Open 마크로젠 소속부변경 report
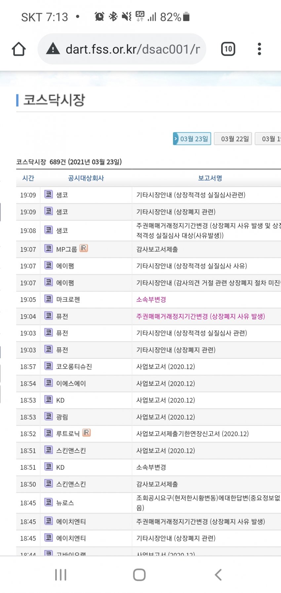This screenshot has height=593, width=281. (x=151, y=300)
